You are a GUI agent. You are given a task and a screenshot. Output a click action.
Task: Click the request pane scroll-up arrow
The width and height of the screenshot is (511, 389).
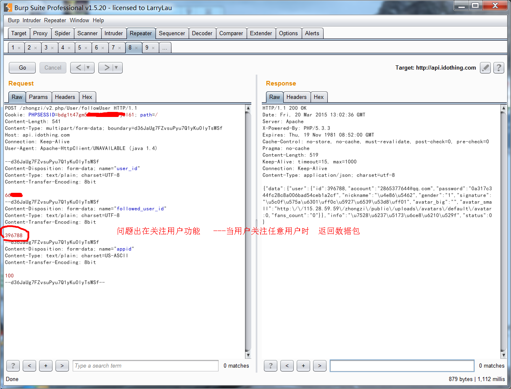(x=248, y=108)
